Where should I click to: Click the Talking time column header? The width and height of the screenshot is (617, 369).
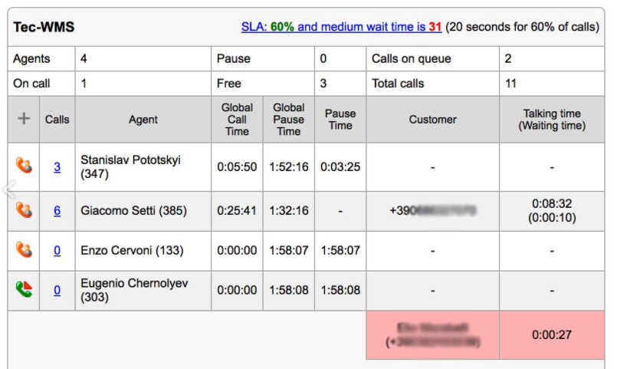pyautogui.click(x=551, y=119)
